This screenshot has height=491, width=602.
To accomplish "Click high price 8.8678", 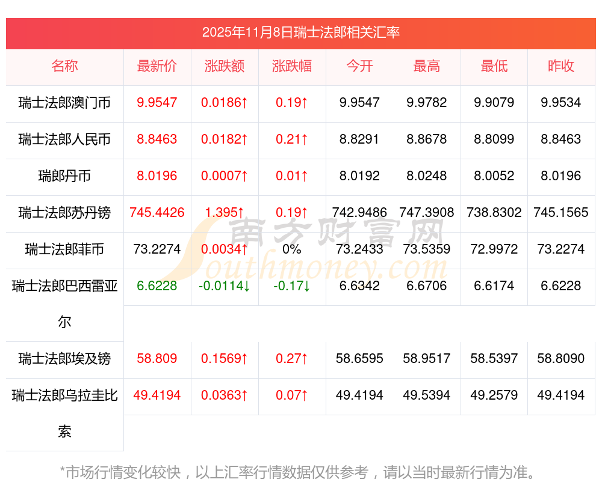I will pyautogui.click(x=427, y=139).
